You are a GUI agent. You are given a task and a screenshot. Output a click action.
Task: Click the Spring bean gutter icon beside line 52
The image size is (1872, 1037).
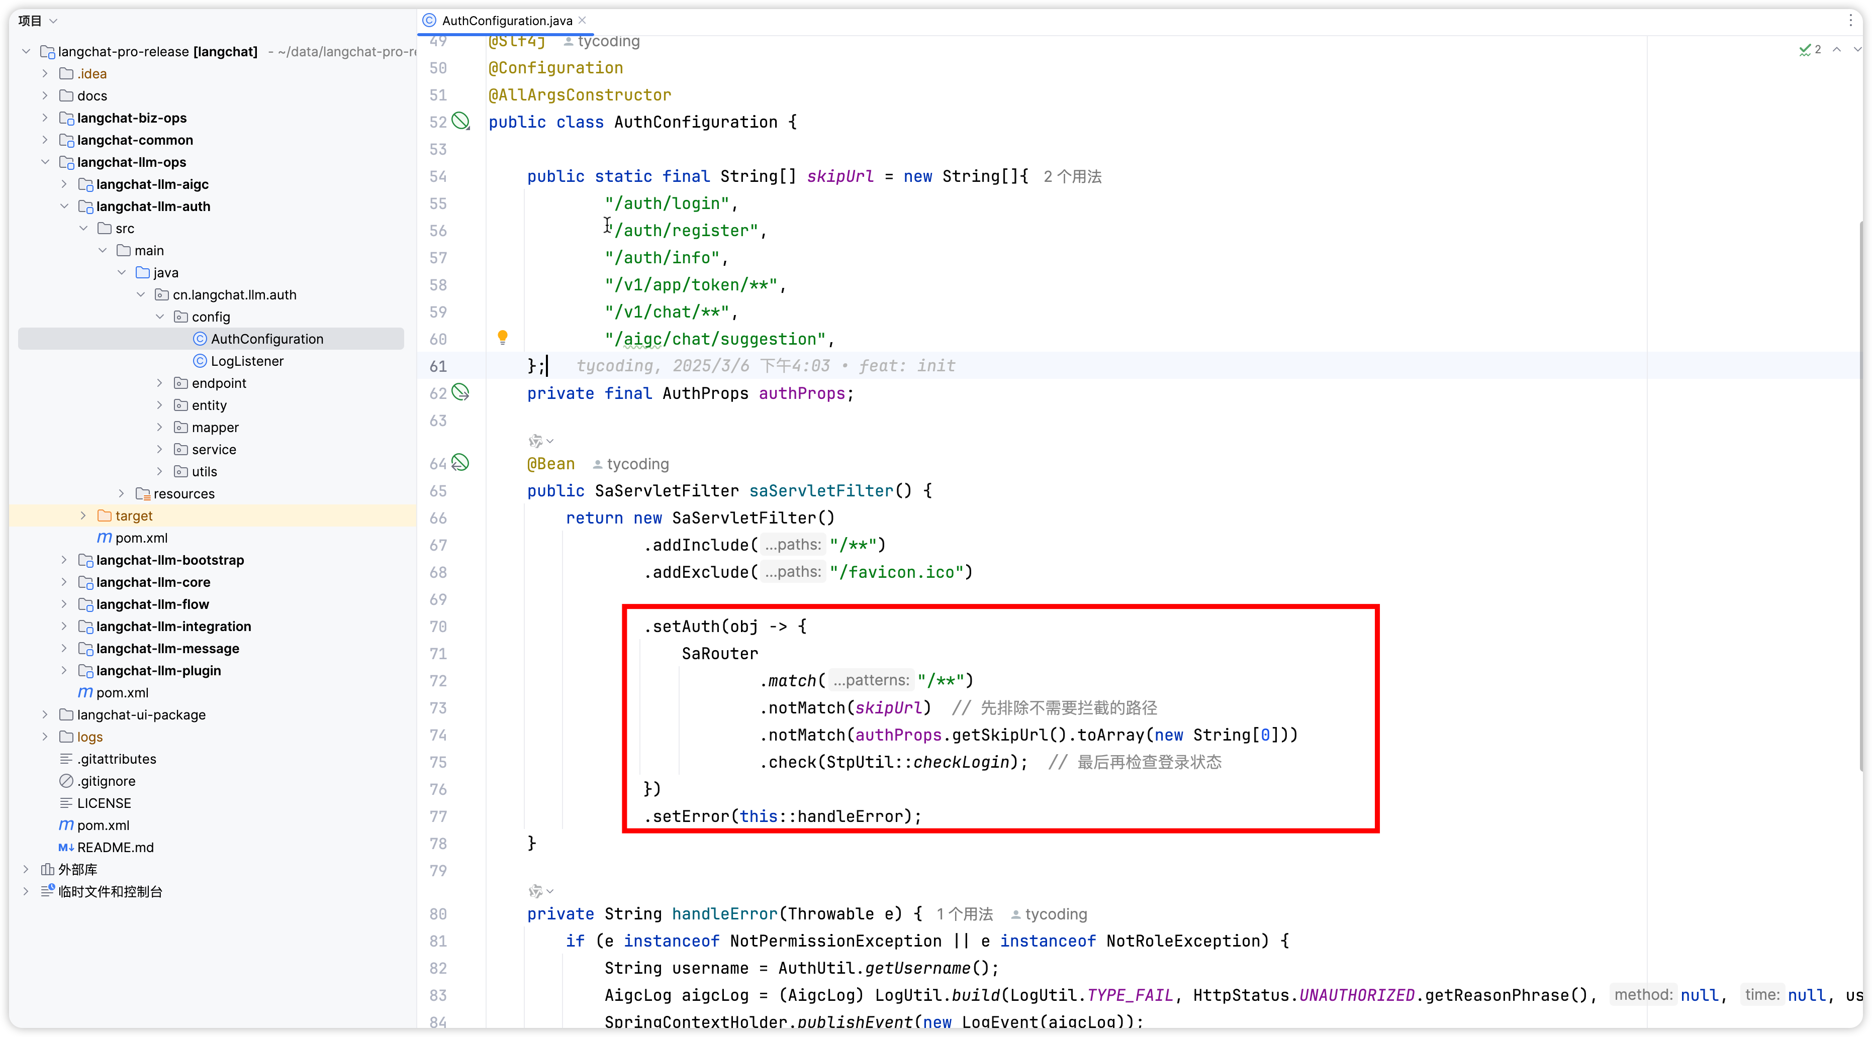(x=461, y=121)
